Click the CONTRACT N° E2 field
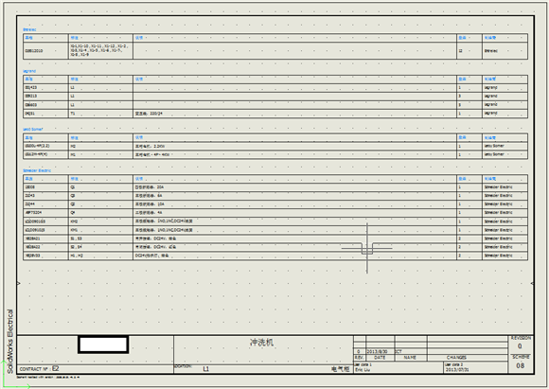 [40, 369]
